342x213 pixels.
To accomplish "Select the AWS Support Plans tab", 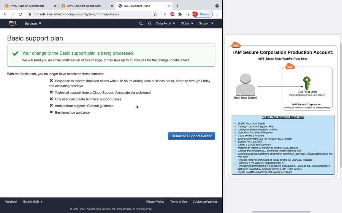I will tap(137, 6).
